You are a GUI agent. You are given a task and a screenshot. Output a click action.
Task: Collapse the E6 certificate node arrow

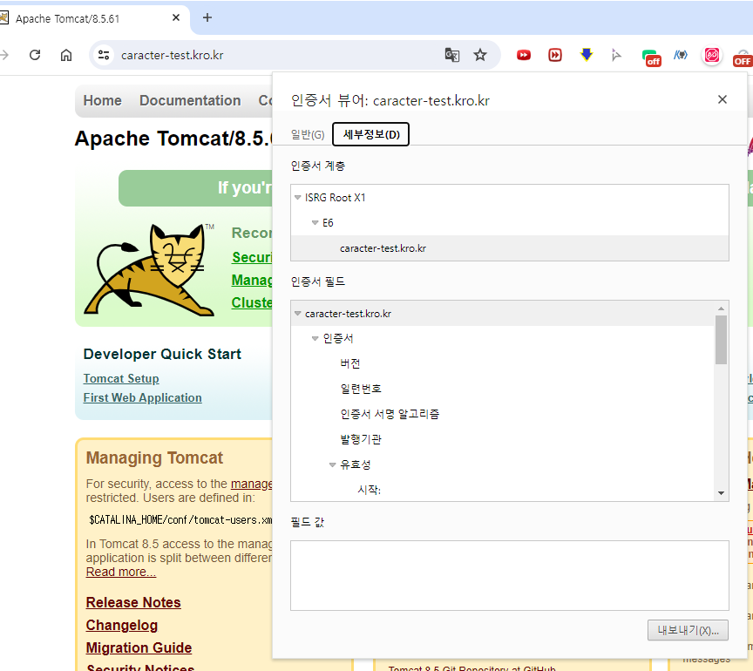click(x=315, y=222)
